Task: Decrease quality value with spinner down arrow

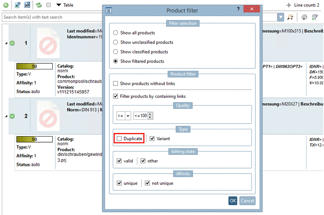Action: tap(150, 118)
